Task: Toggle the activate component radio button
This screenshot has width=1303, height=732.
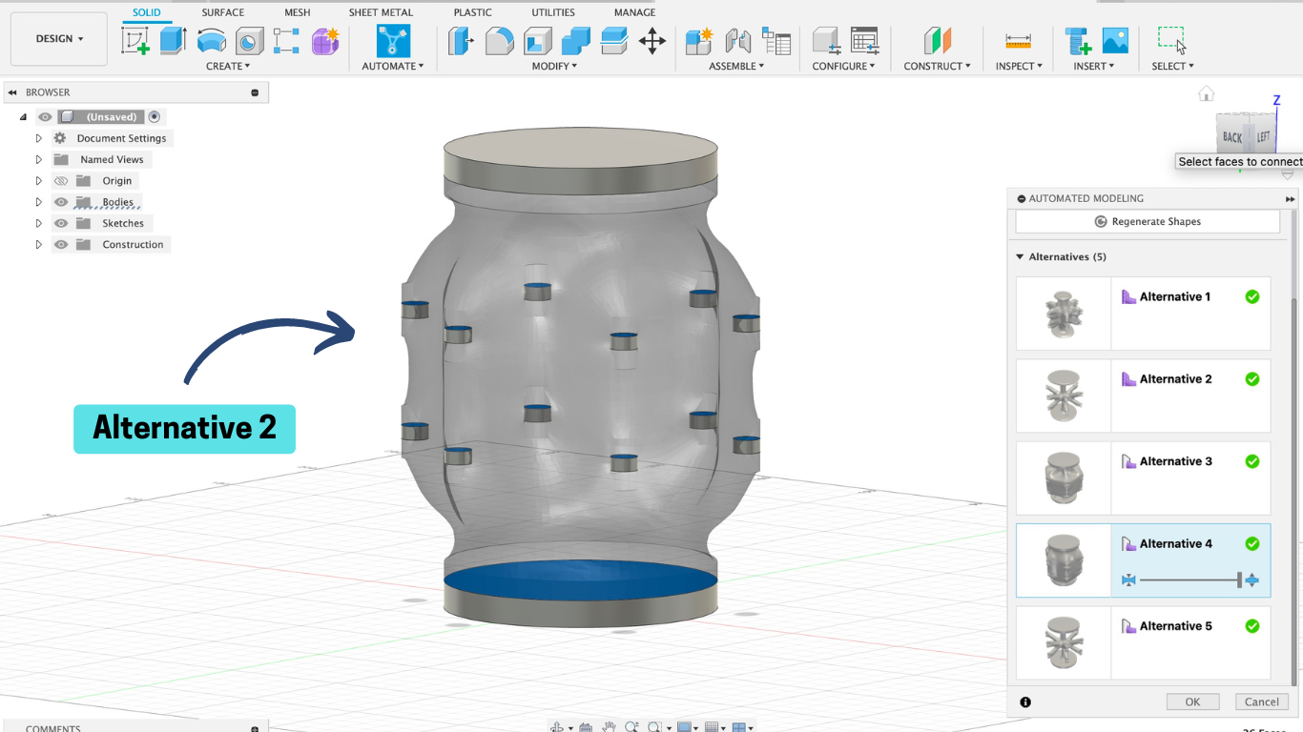Action: click(x=155, y=116)
